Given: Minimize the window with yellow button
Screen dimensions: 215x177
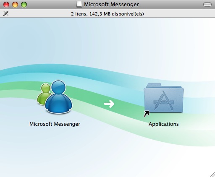Looking at the screenshot, I should tap(15, 5).
